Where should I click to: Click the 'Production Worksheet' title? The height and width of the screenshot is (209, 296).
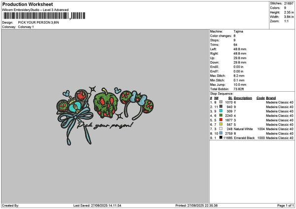coord(28,4)
